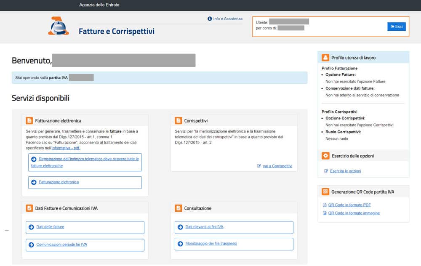The height and width of the screenshot is (266, 421).
Task: Click the Dati Fatture e Comunicazioni IVA icon
Action: coord(29,208)
